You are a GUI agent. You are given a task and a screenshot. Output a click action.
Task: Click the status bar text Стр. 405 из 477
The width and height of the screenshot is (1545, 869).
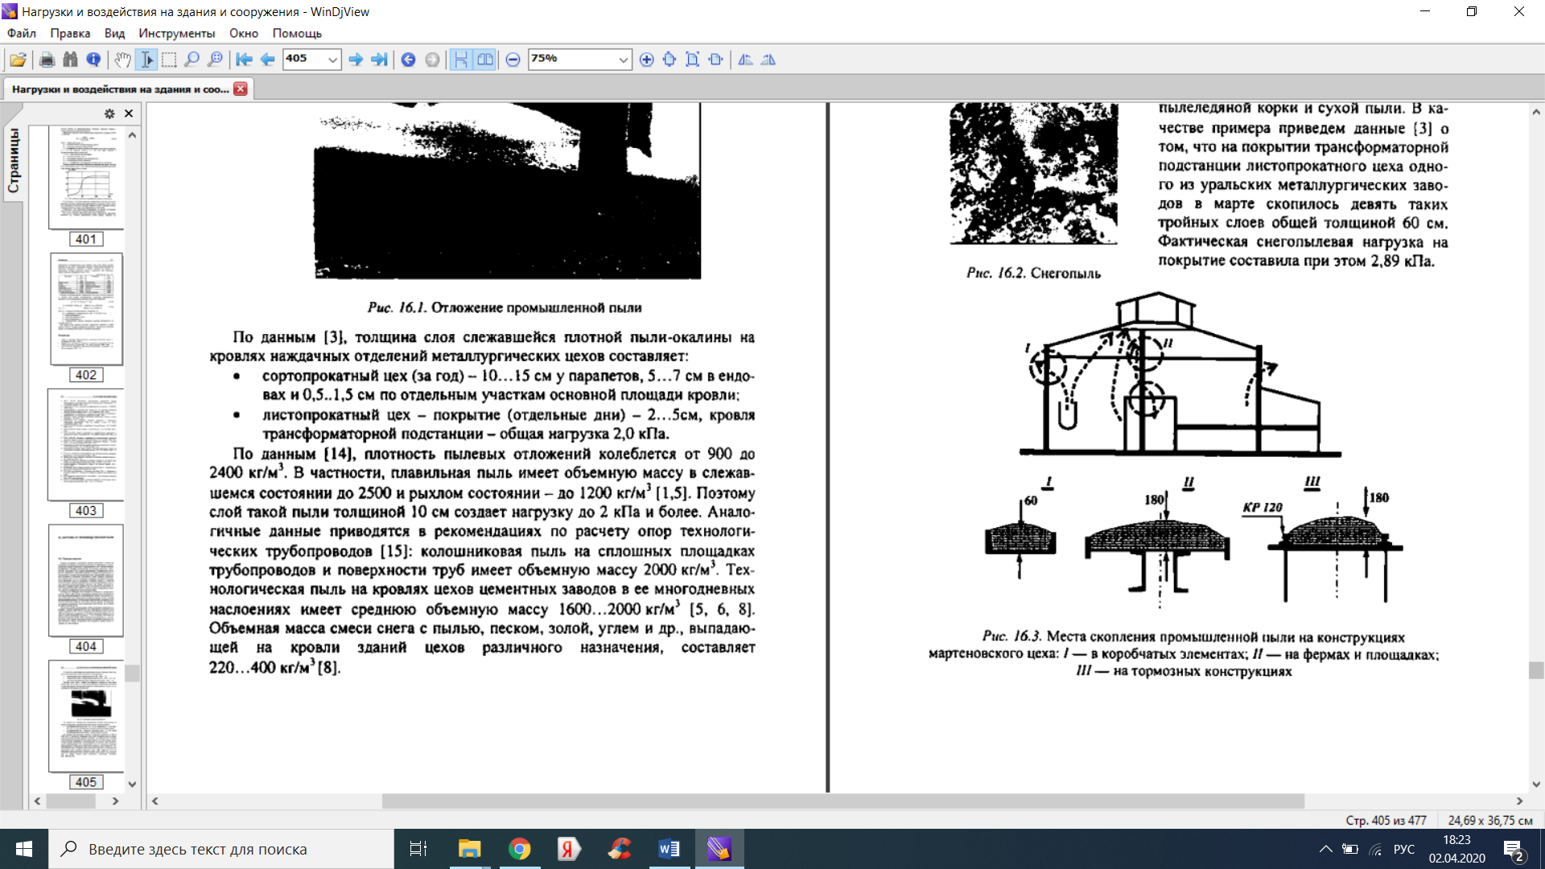pyautogui.click(x=1386, y=820)
